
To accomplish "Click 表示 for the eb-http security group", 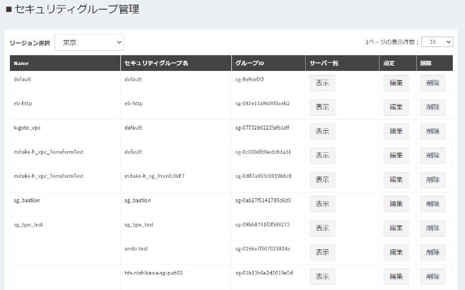I will click(x=322, y=108).
